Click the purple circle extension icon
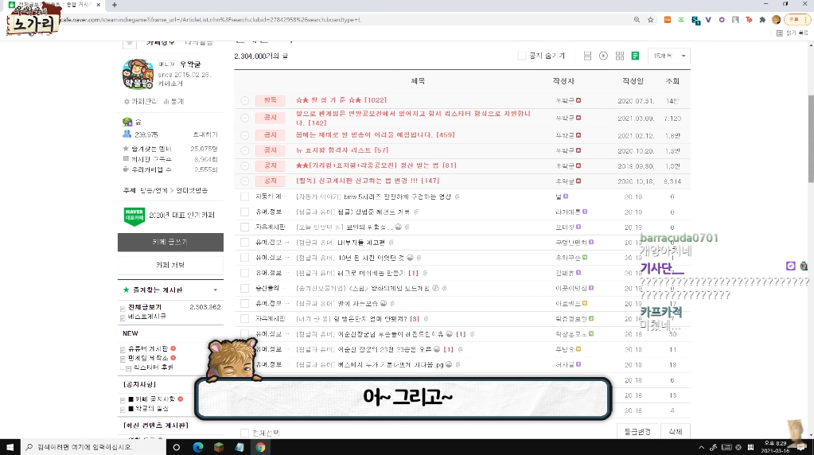 point(722,20)
